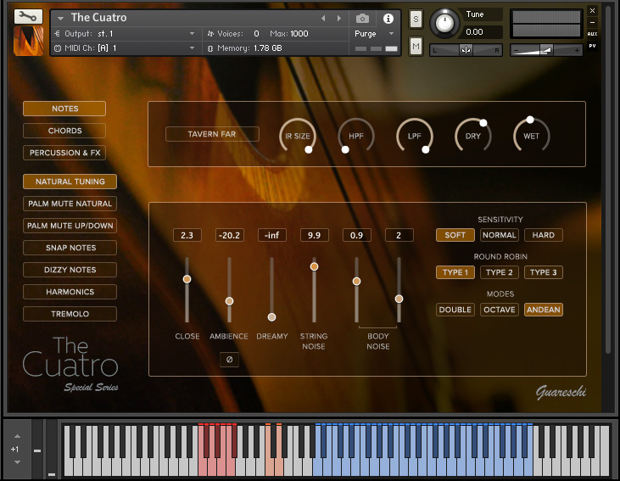Toggle ANDEAN mode
Image resolution: width=620 pixels, height=481 pixels.
click(x=544, y=310)
